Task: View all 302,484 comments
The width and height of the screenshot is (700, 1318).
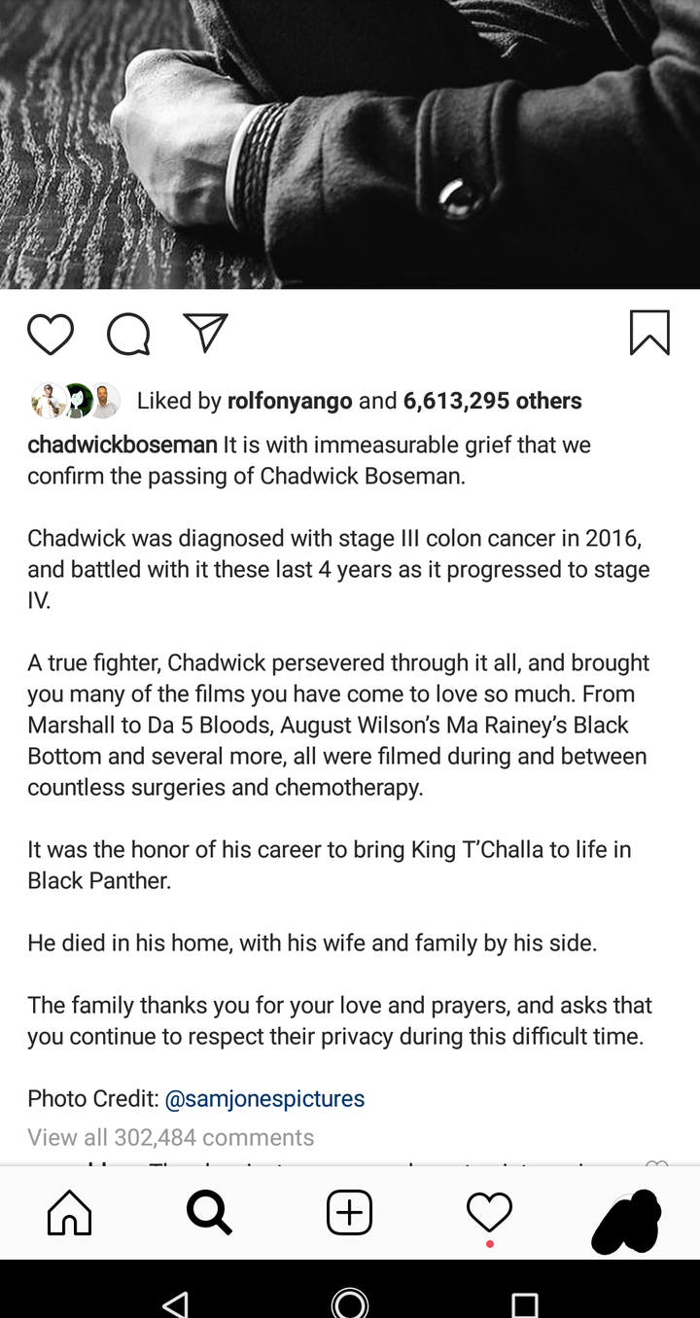Action: click(171, 1137)
